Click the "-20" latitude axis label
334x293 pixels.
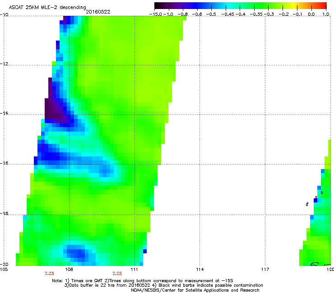pos(4,264)
